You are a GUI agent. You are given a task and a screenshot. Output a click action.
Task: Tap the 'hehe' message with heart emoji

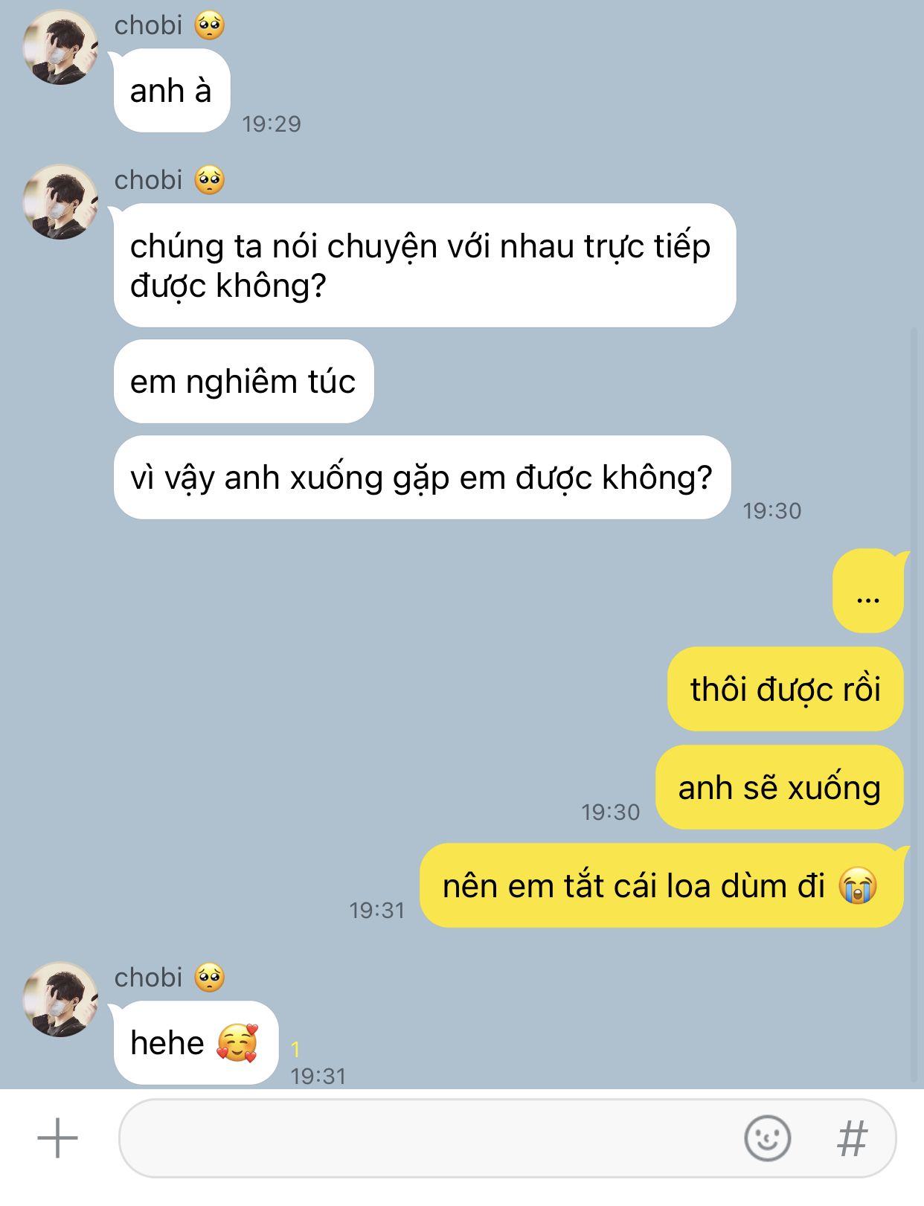(x=196, y=1042)
